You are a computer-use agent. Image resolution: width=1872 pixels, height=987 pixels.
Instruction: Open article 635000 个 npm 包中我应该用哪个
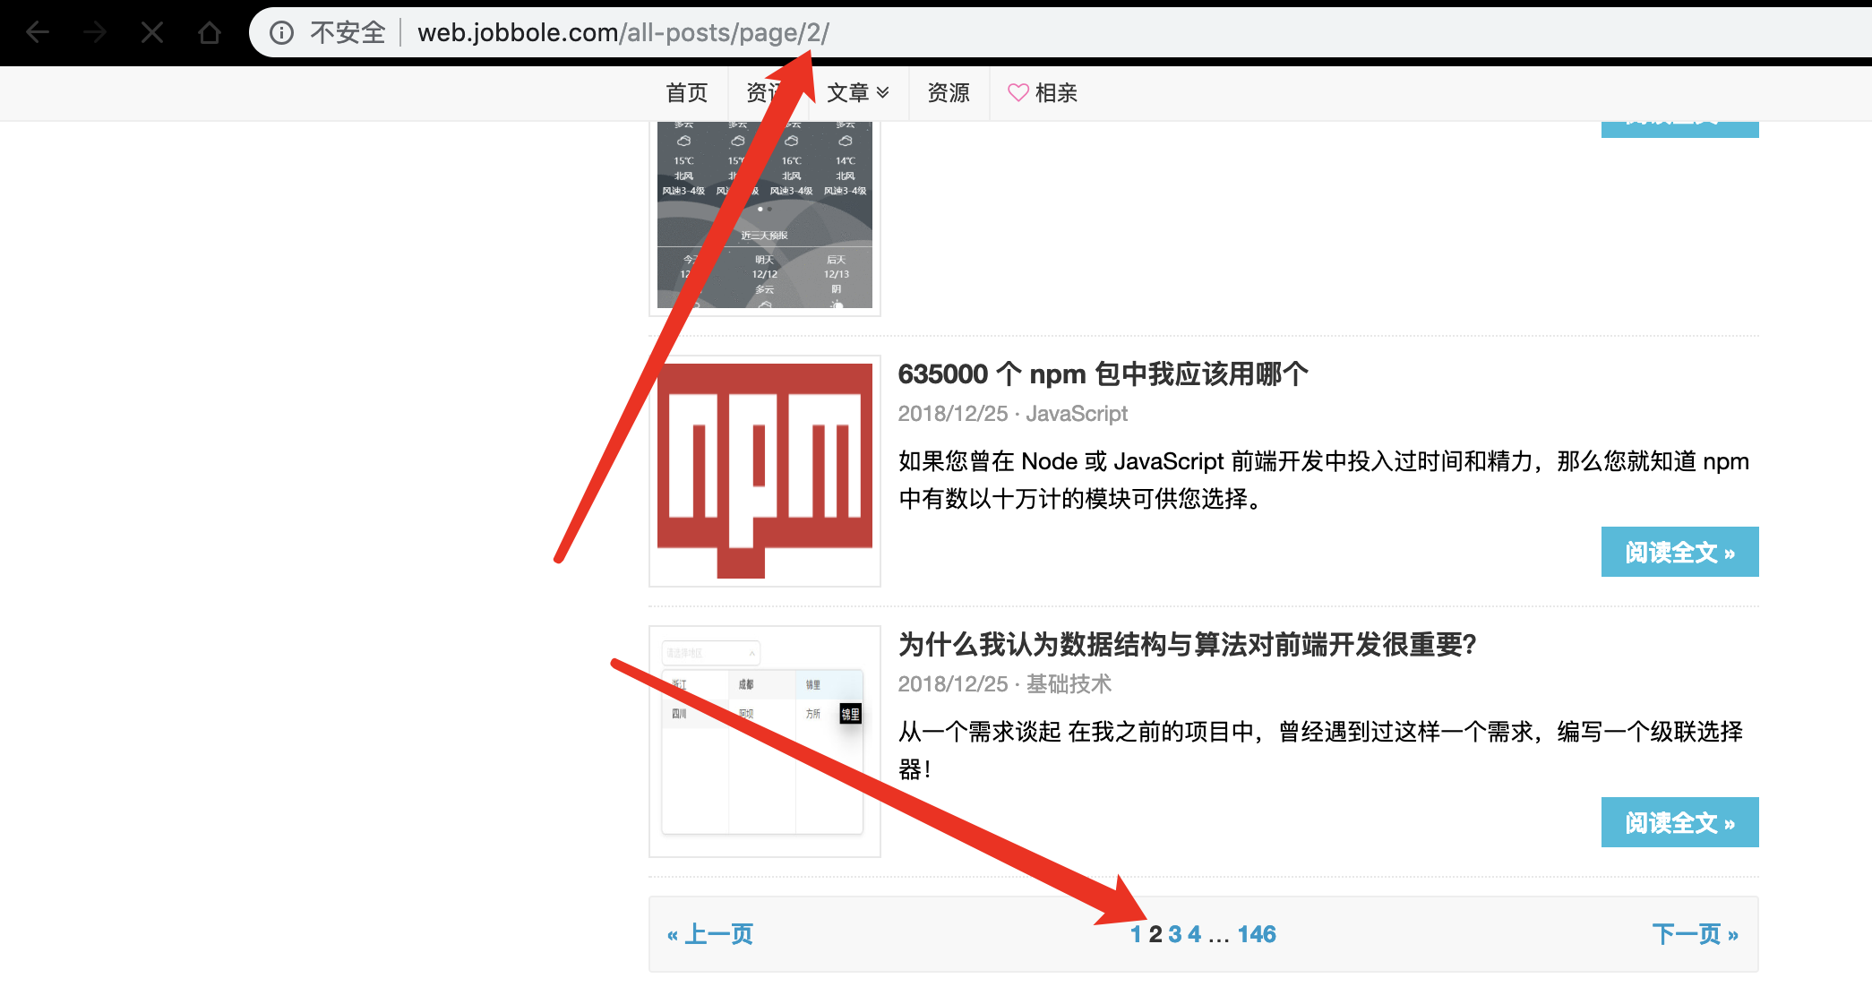1103,374
